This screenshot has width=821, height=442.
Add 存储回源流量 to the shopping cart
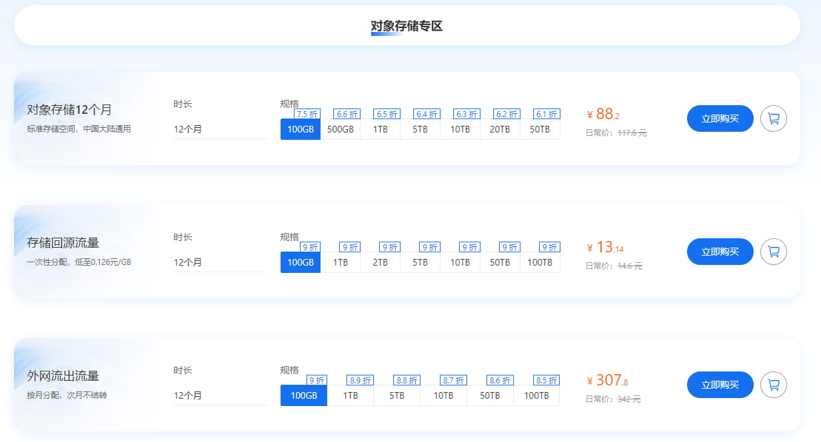click(774, 252)
